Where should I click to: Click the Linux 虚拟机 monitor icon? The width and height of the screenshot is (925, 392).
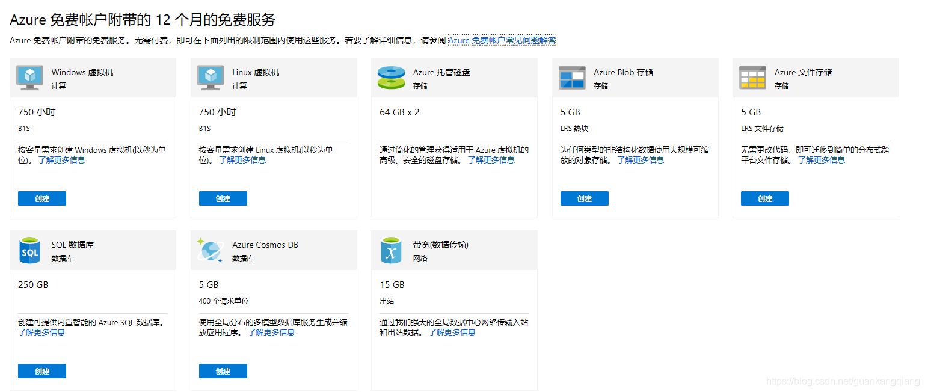coord(211,78)
